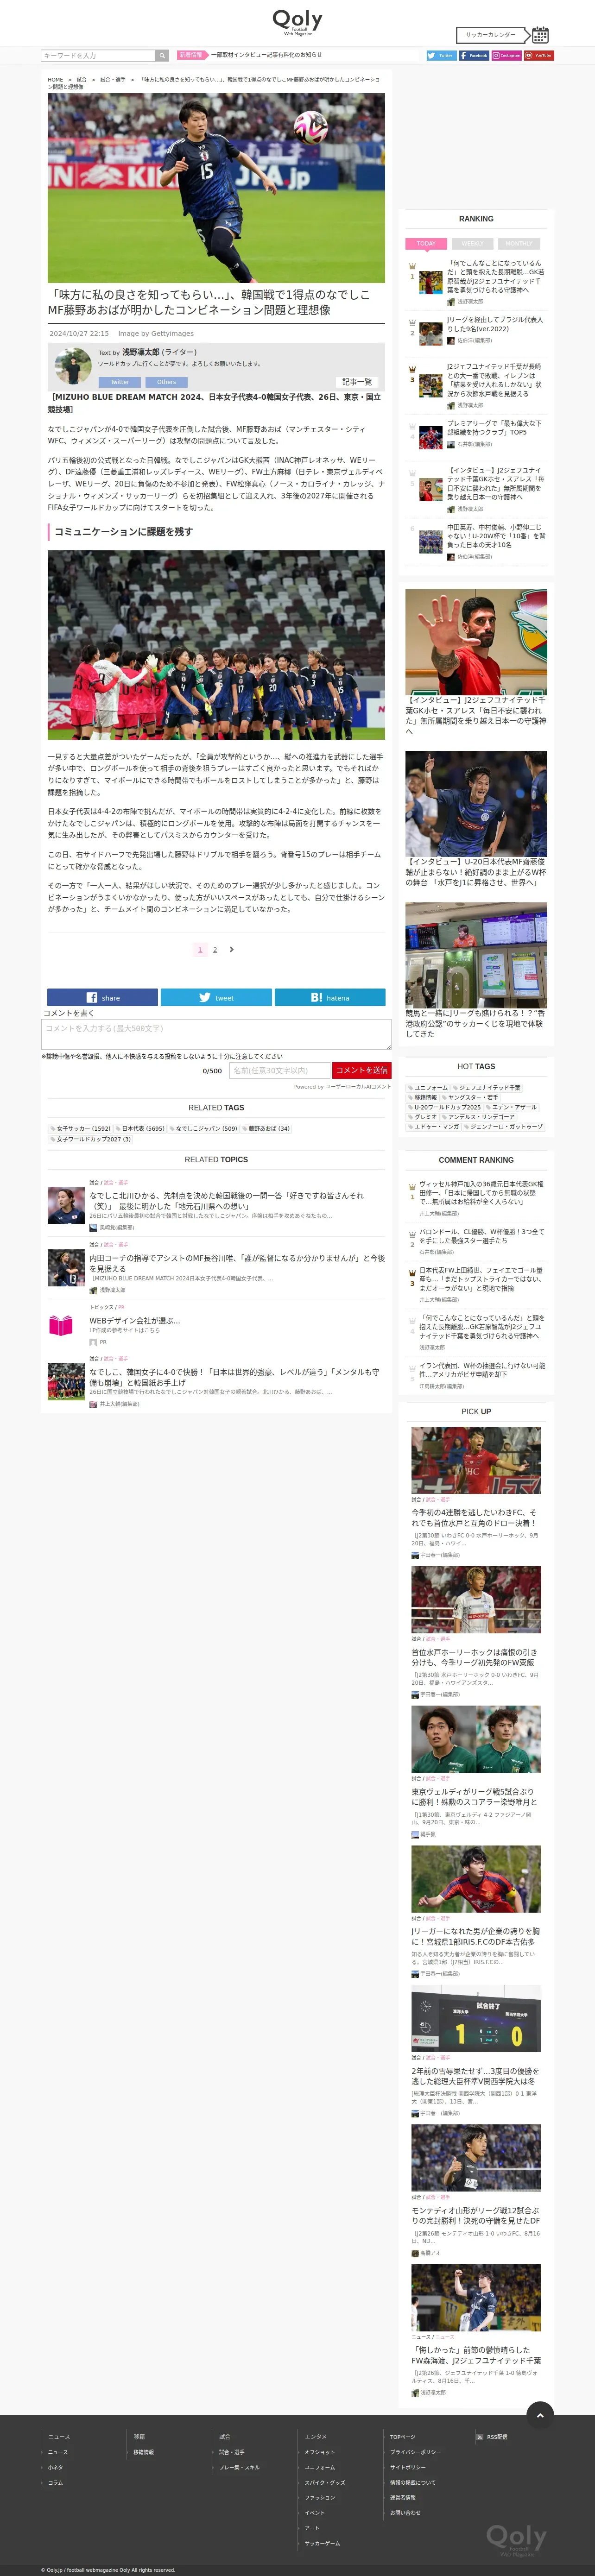This screenshot has width=595, height=2576.
Task: Open 記事一覧 article list button
Action: (357, 382)
